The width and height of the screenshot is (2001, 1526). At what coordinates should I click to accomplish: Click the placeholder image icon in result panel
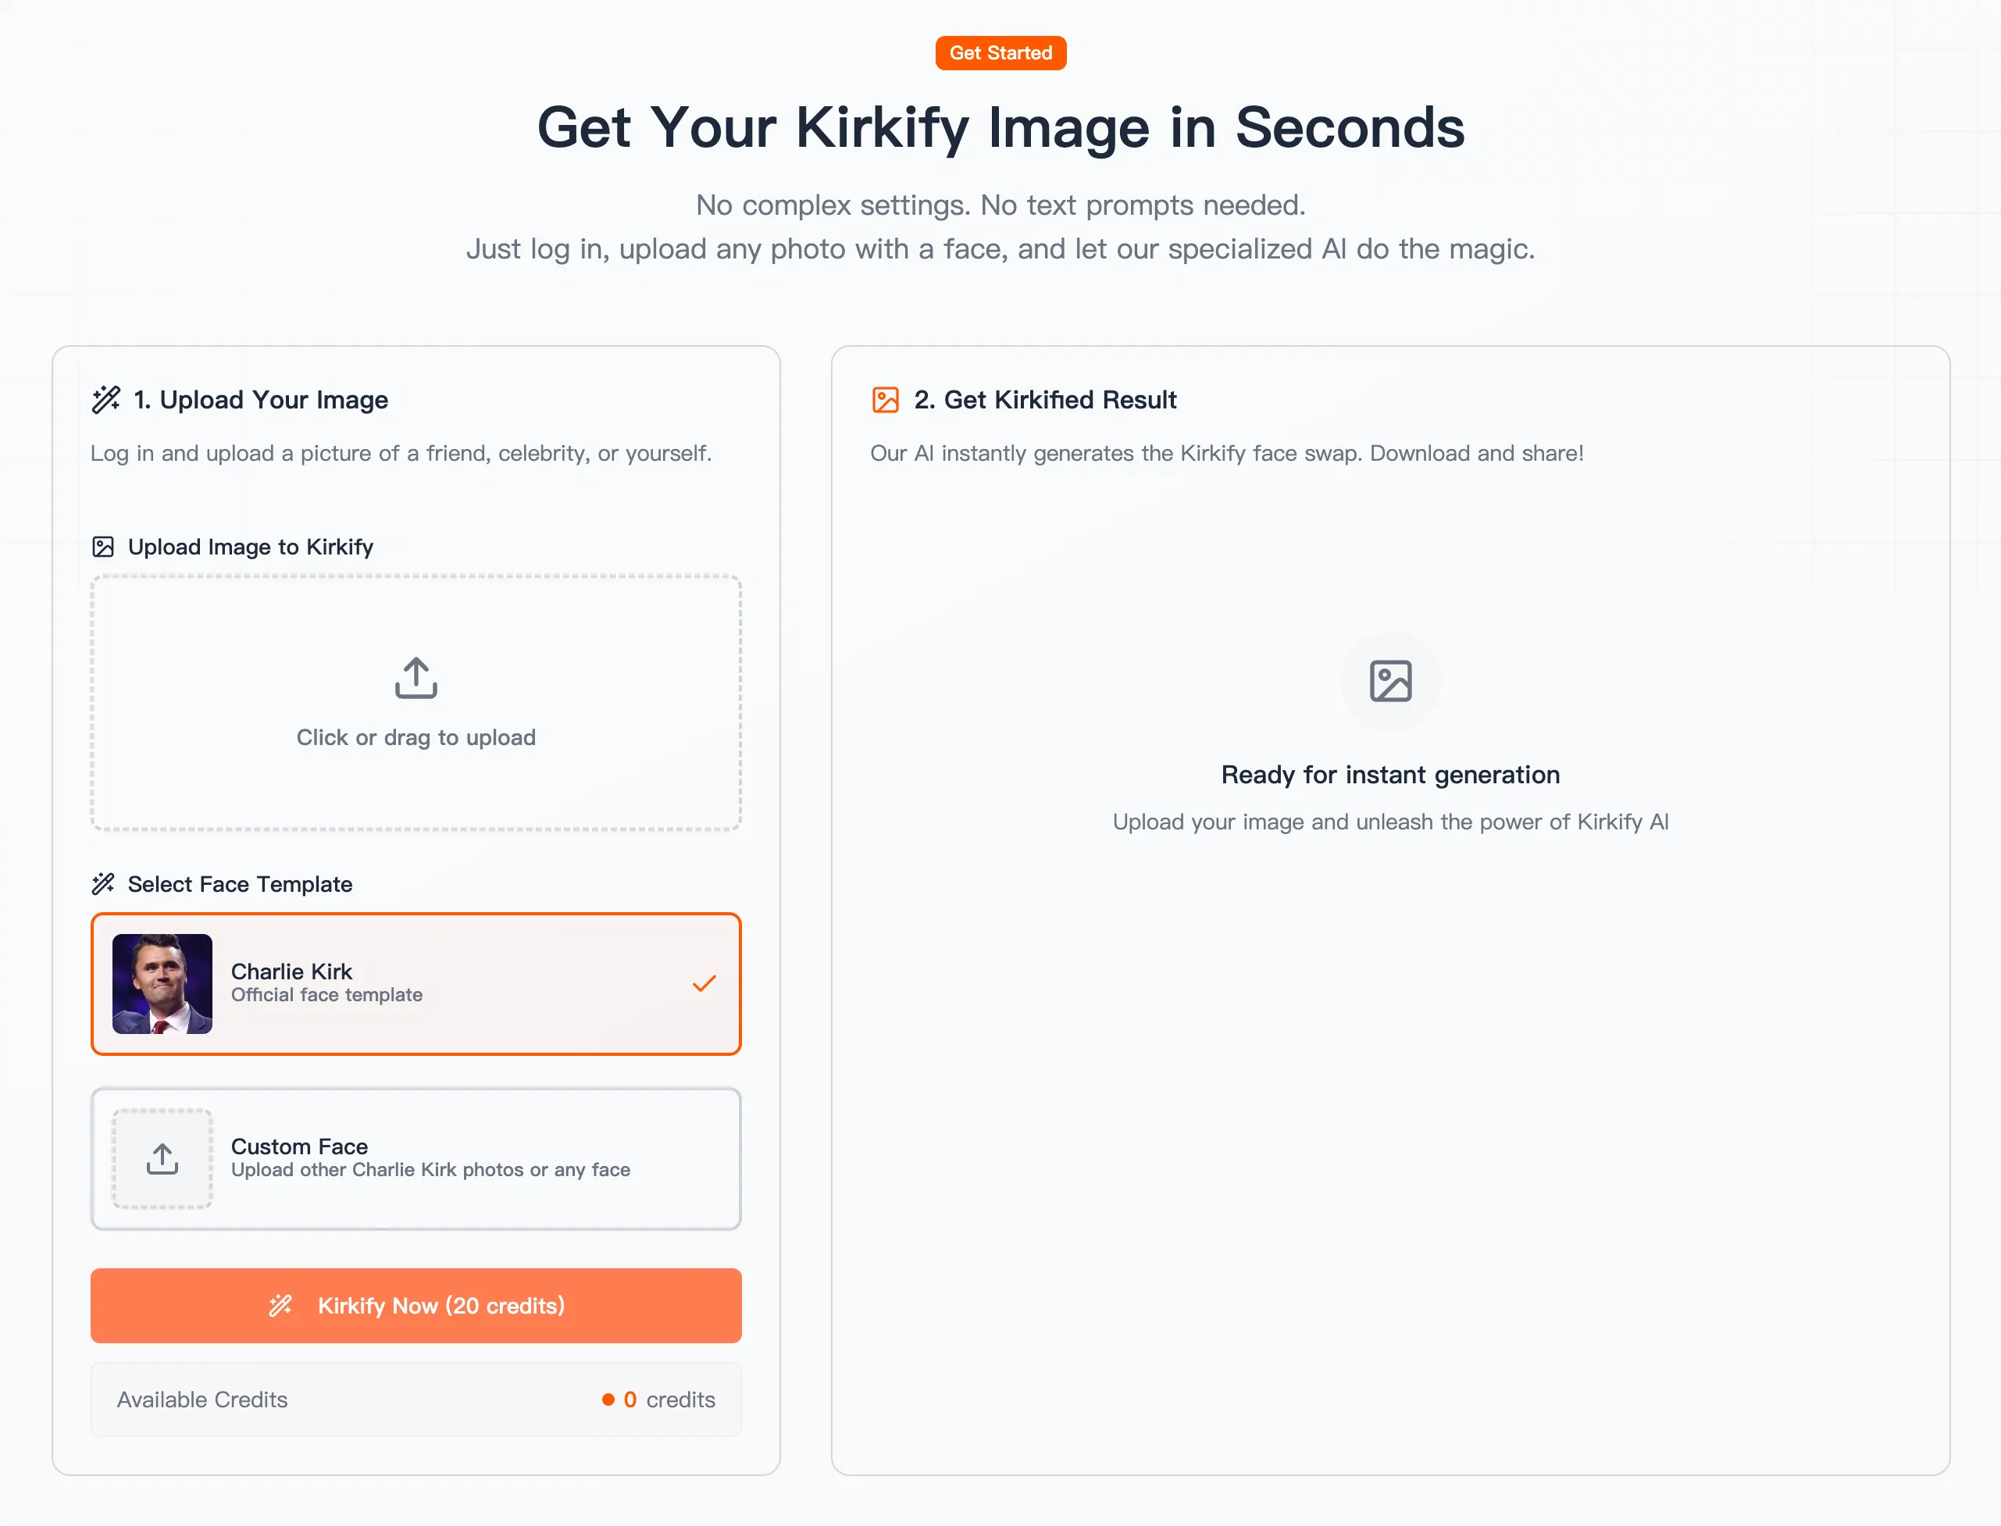[1389, 681]
